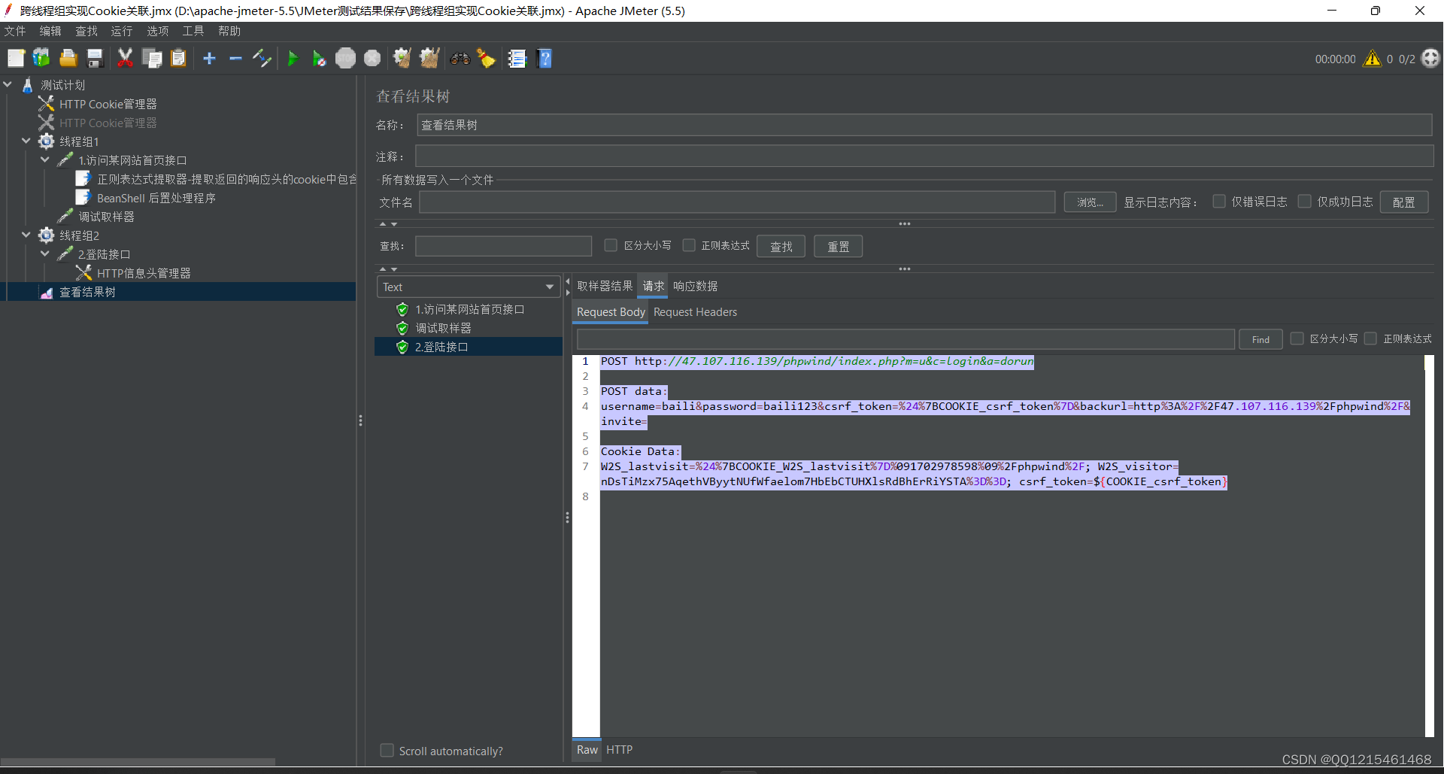The height and width of the screenshot is (774, 1444).
Task: Switch to 响应数据 tab
Action: click(x=695, y=286)
